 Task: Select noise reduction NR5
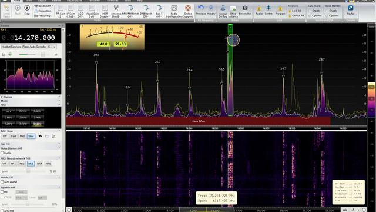48,164
